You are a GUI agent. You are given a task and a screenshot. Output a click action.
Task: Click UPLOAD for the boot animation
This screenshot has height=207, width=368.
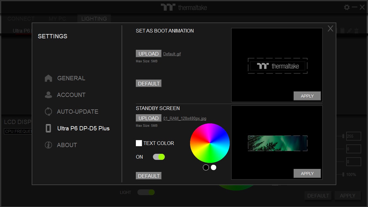[x=149, y=54]
